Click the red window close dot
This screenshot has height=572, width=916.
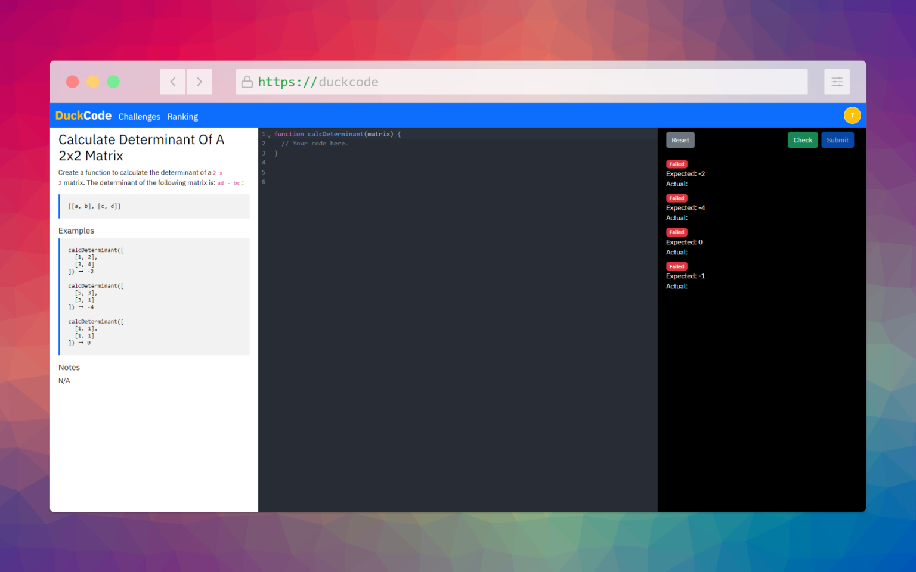(x=72, y=82)
